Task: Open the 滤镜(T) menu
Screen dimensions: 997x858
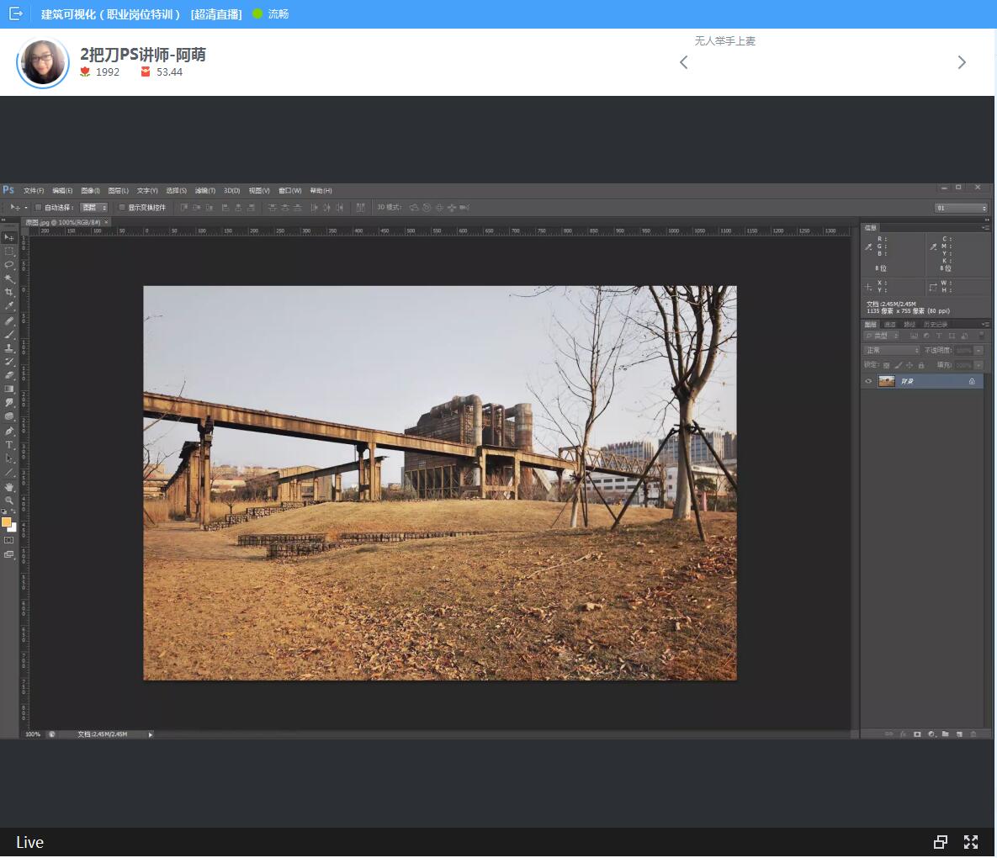Action: pos(205,191)
